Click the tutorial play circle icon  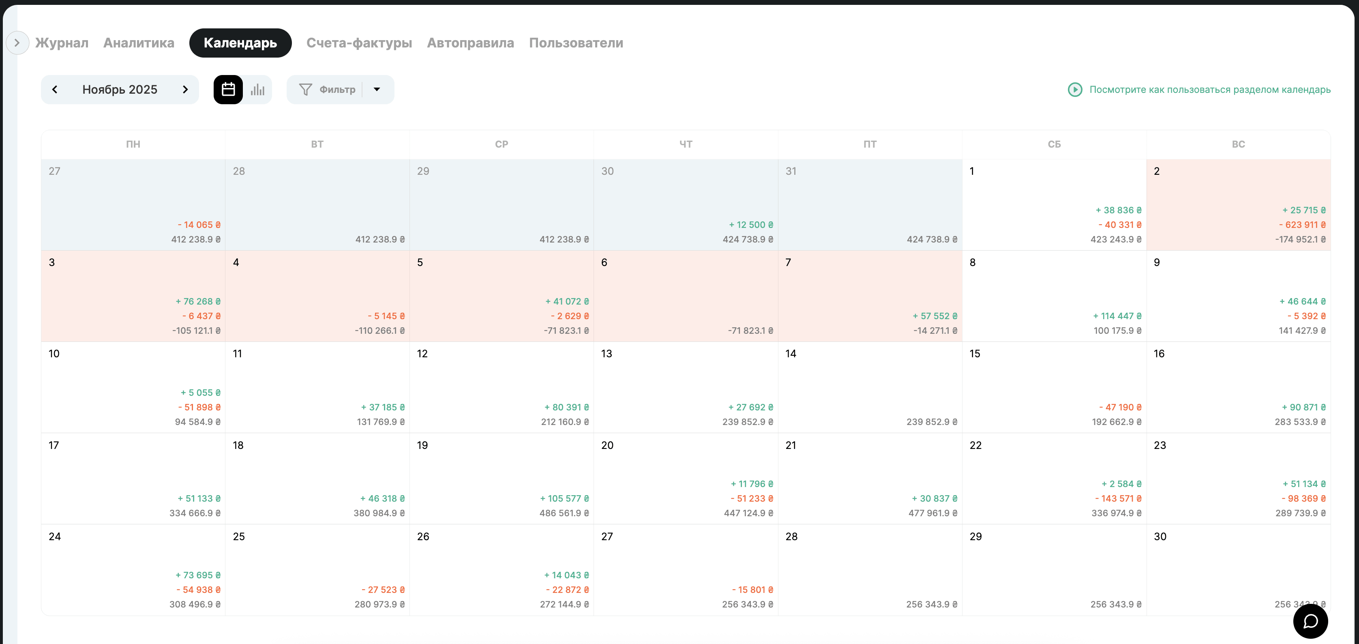1075,90
